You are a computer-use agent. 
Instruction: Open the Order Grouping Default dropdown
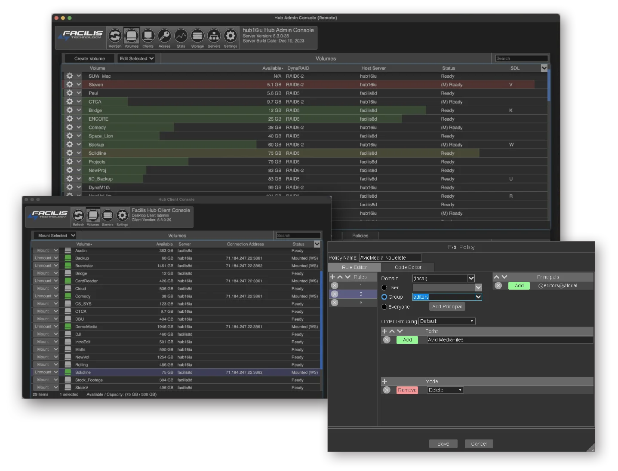tap(447, 321)
